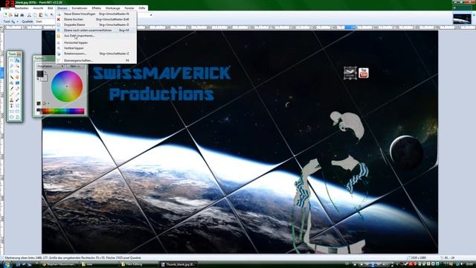Open the Hilfe menu
This screenshot has height=268, width=476.
pos(142,8)
